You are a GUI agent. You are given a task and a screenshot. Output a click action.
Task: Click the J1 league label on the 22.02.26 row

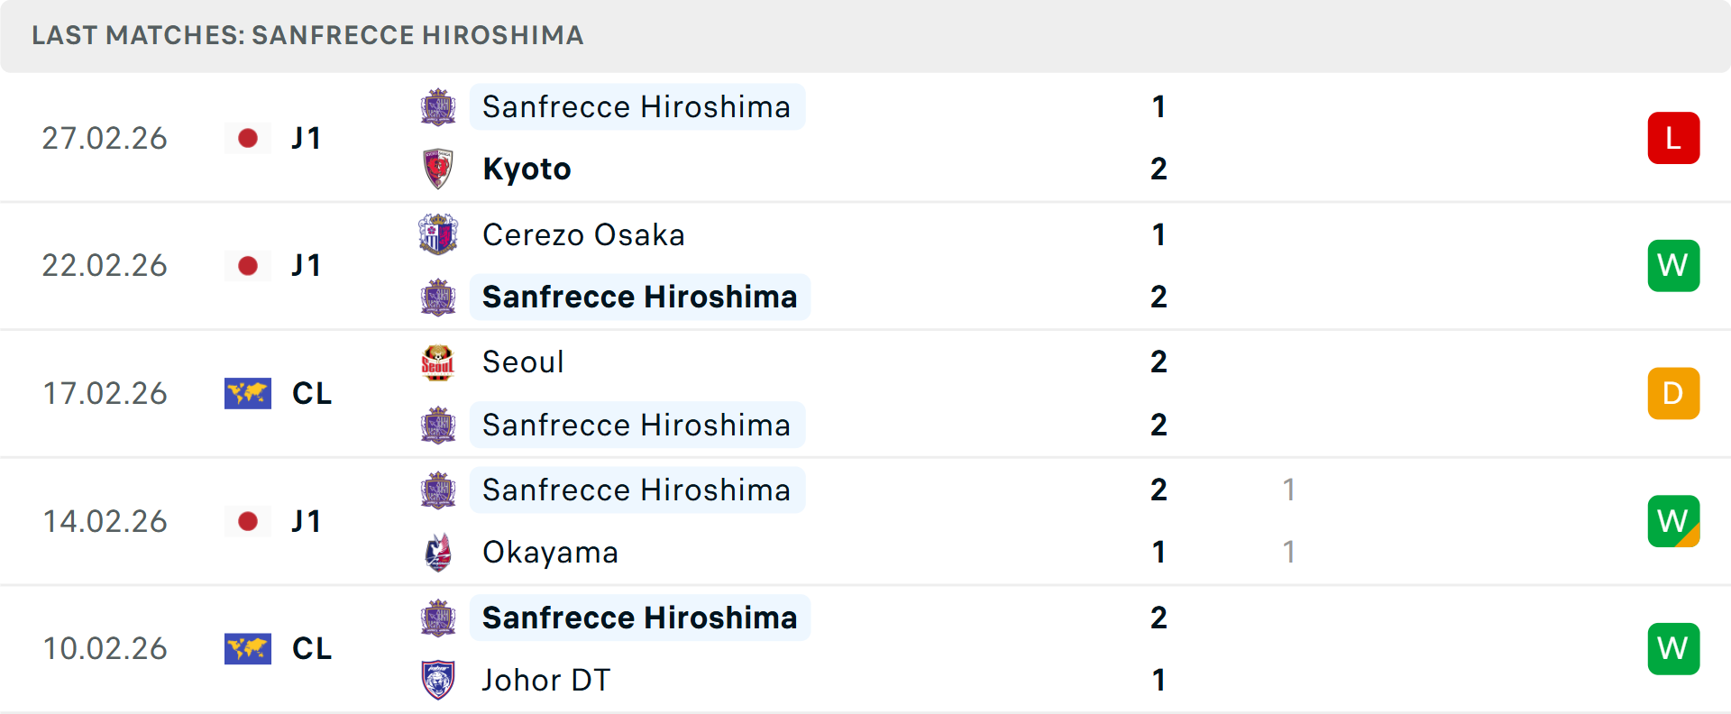tap(307, 265)
